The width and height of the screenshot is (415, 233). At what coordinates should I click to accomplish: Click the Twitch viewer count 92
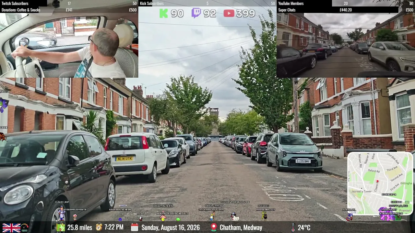pos(210,14)
